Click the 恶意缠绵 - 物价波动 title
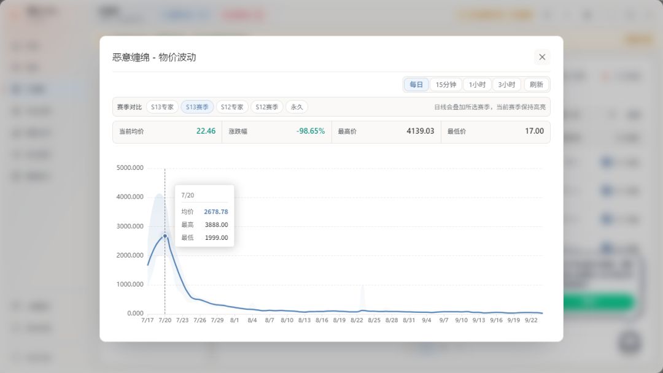The image size is (663, 373). [x=154, y=57]
